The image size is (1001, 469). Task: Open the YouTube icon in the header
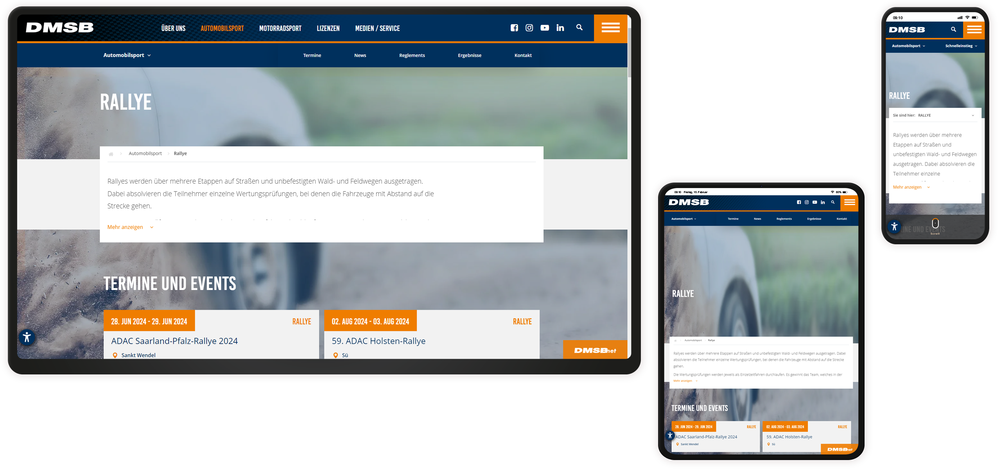[544, 27]
